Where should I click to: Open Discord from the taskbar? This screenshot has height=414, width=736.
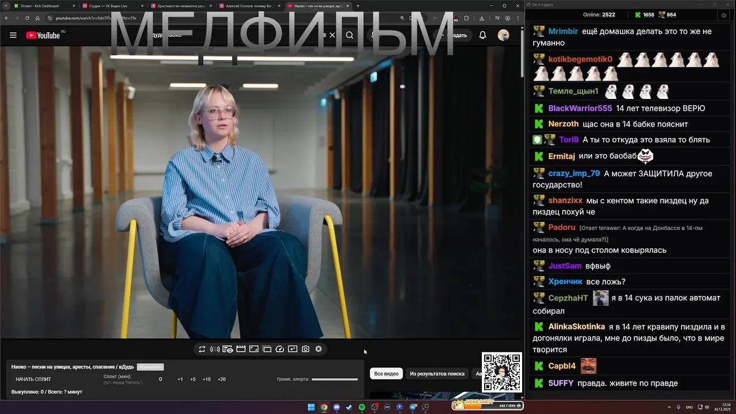(x=336, y=407)
